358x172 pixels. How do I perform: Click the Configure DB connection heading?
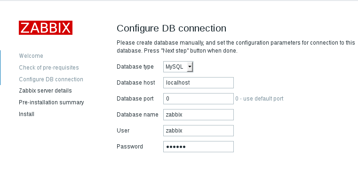(x=171, y=28)
